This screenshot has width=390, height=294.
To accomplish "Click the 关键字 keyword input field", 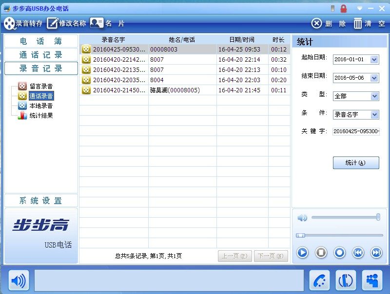I will pos(356,131).
